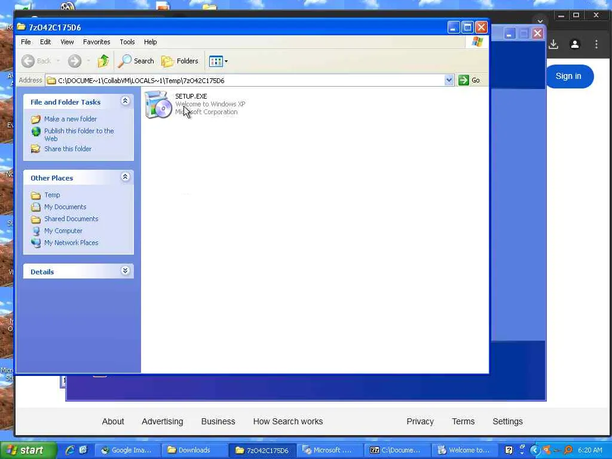Viewport: 612px width, 459px height.
Task: Click the taskbar clock showing 6:20 AM
Action: click(590, 451)
